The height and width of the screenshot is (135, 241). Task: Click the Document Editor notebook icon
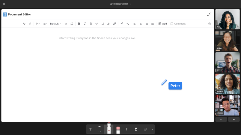point(5,14)
